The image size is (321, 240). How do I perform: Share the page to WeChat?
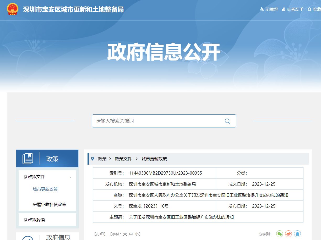(280, 234)
